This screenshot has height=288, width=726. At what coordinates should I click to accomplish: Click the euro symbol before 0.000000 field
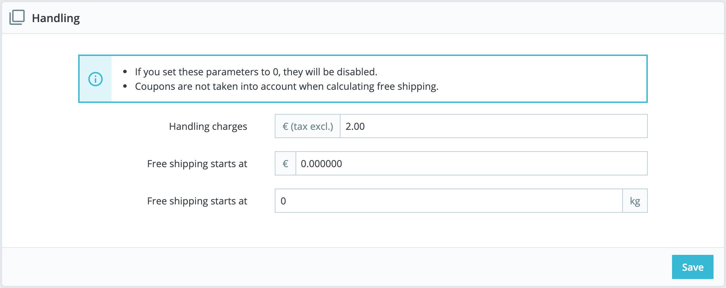[285, 164]
